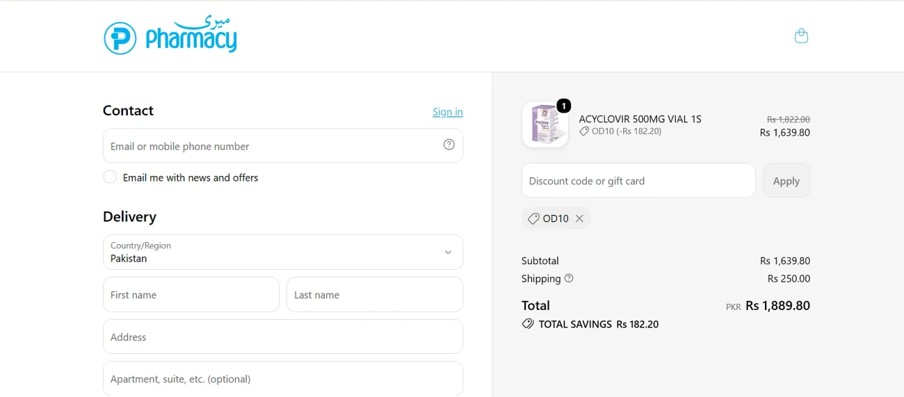Expand the Country/Region chevron
The width and height of the screenshot is (904, 397).
click(x=448, y=252)
